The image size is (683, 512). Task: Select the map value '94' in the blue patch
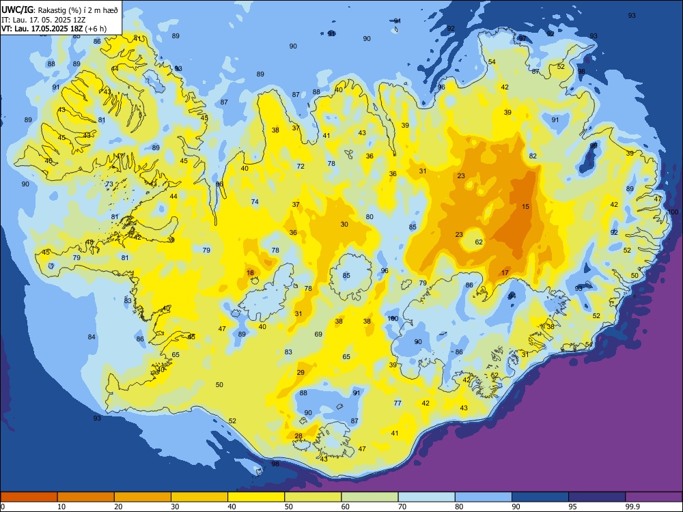click(x=512, y=296)
